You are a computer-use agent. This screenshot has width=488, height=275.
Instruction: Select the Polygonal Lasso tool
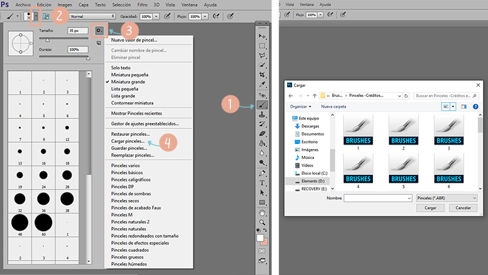(262, 55)
